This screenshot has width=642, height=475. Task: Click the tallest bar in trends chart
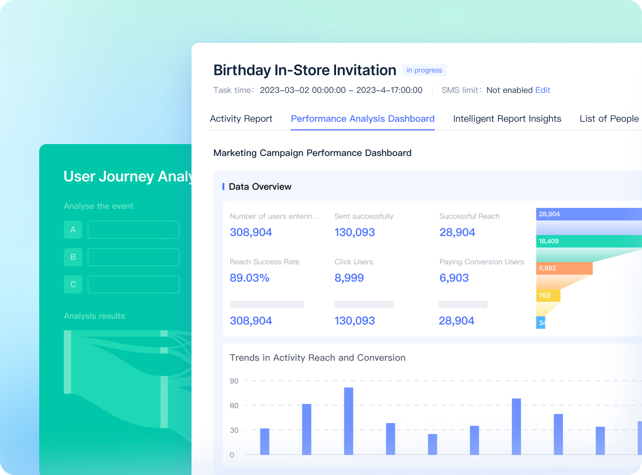(348, 421)
